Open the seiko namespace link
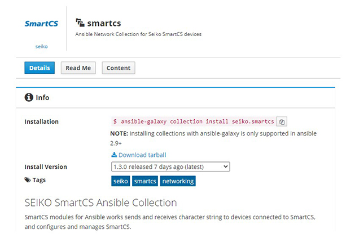The image size is (346, 234). (41, 46)
